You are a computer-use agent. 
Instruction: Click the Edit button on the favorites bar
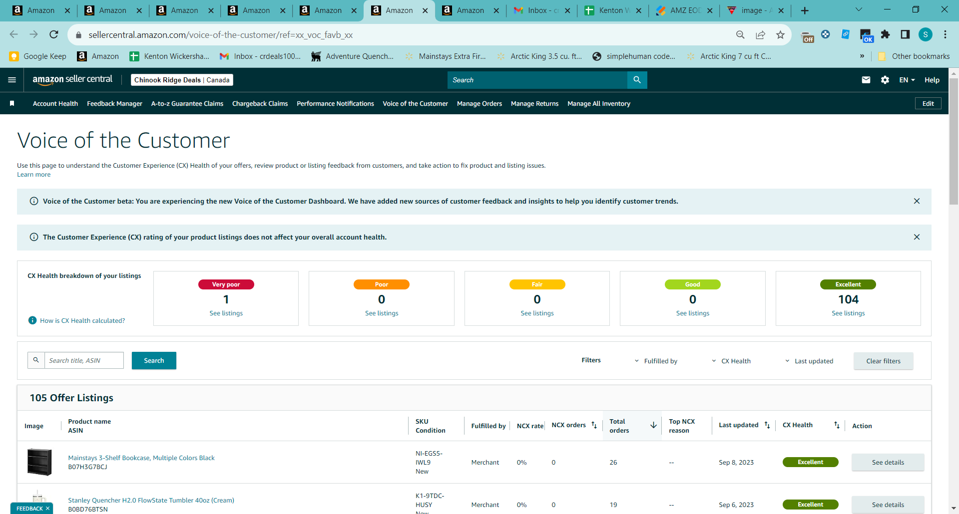(928, 103)
